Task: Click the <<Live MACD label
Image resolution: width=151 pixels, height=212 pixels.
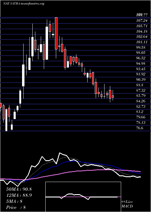Action: click(x=127, y=204)
